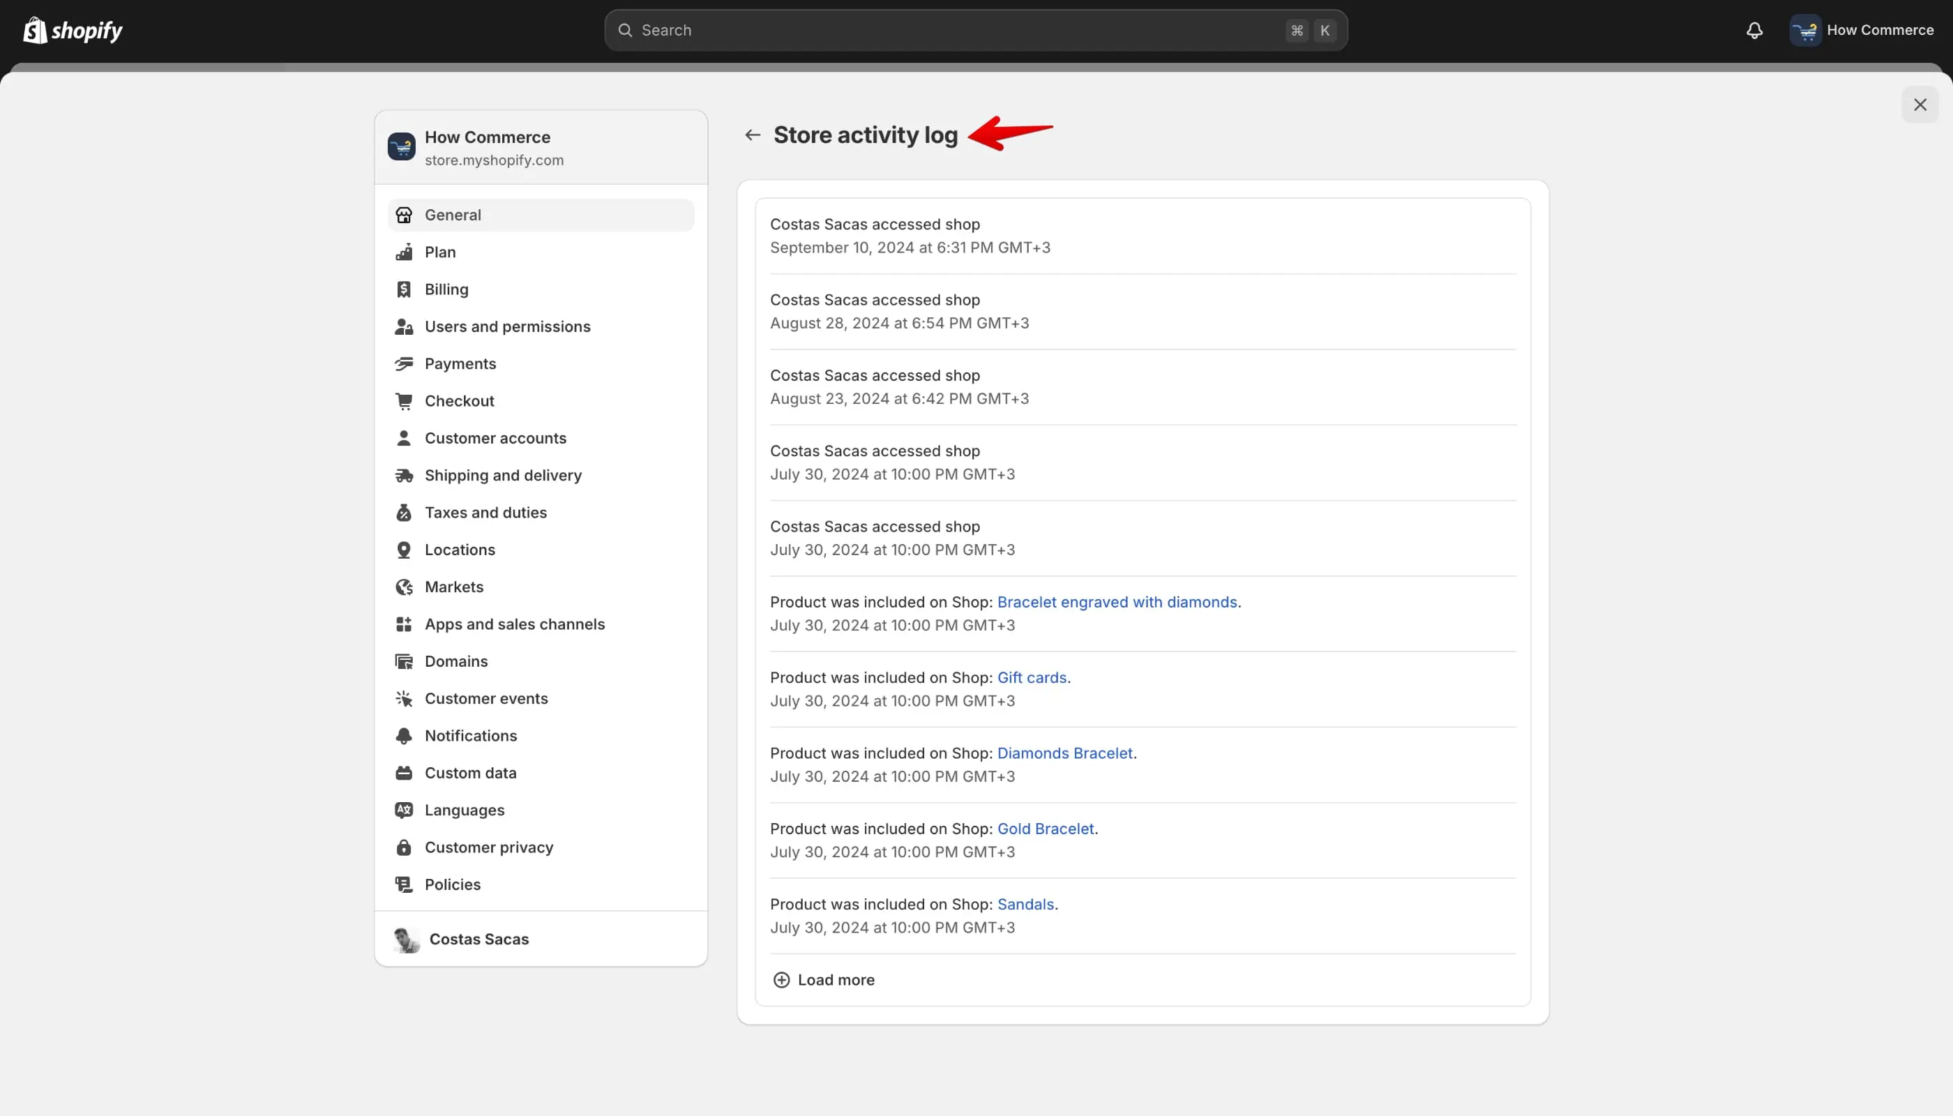Click the search magnifier icon
Viewport: 1953px width, 1116px height.
pos(626,30)
